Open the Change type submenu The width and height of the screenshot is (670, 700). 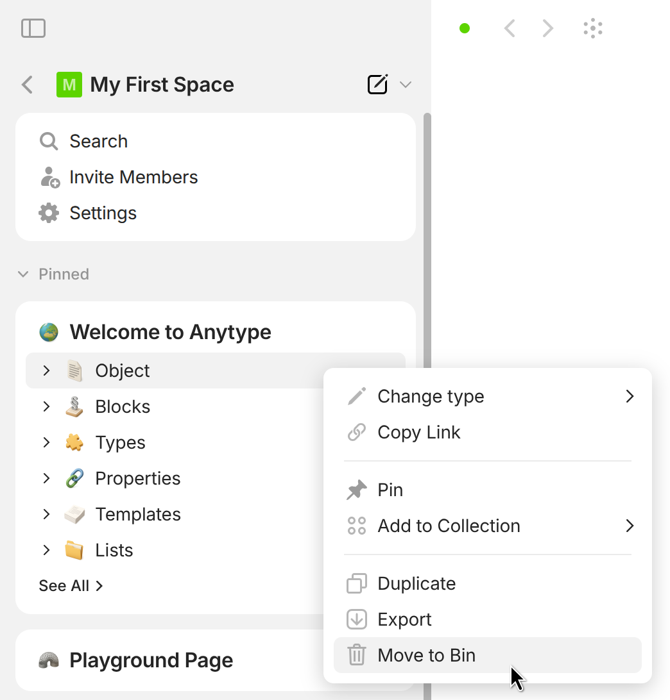[488, 396]
